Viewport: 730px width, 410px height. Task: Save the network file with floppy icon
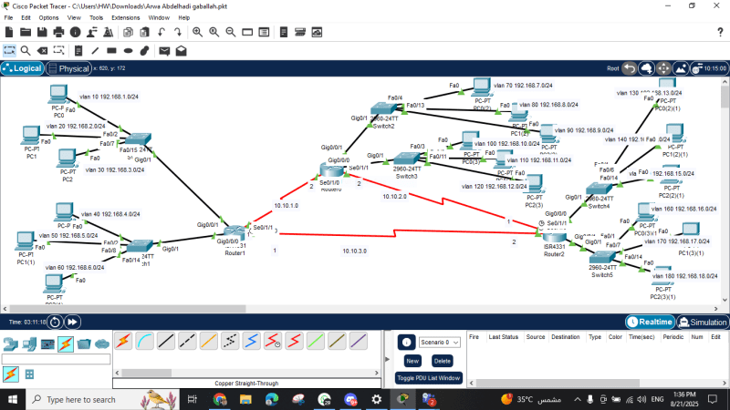point(42,32)
